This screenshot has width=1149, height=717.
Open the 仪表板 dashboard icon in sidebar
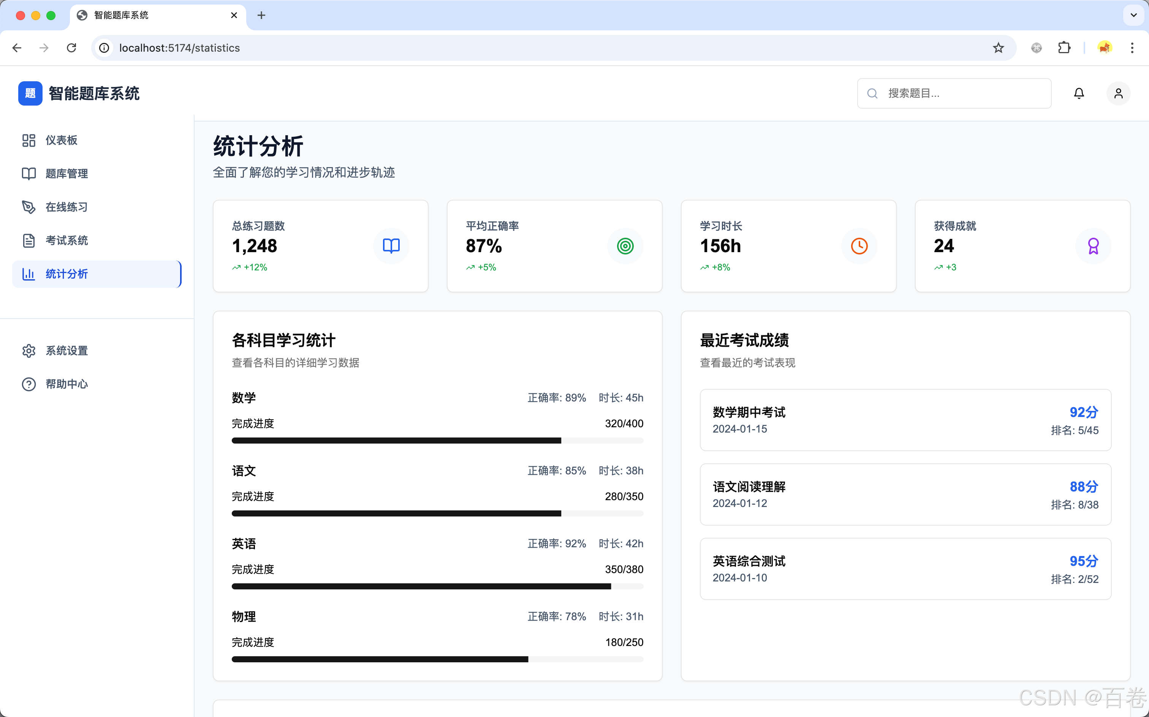(28, 140)
